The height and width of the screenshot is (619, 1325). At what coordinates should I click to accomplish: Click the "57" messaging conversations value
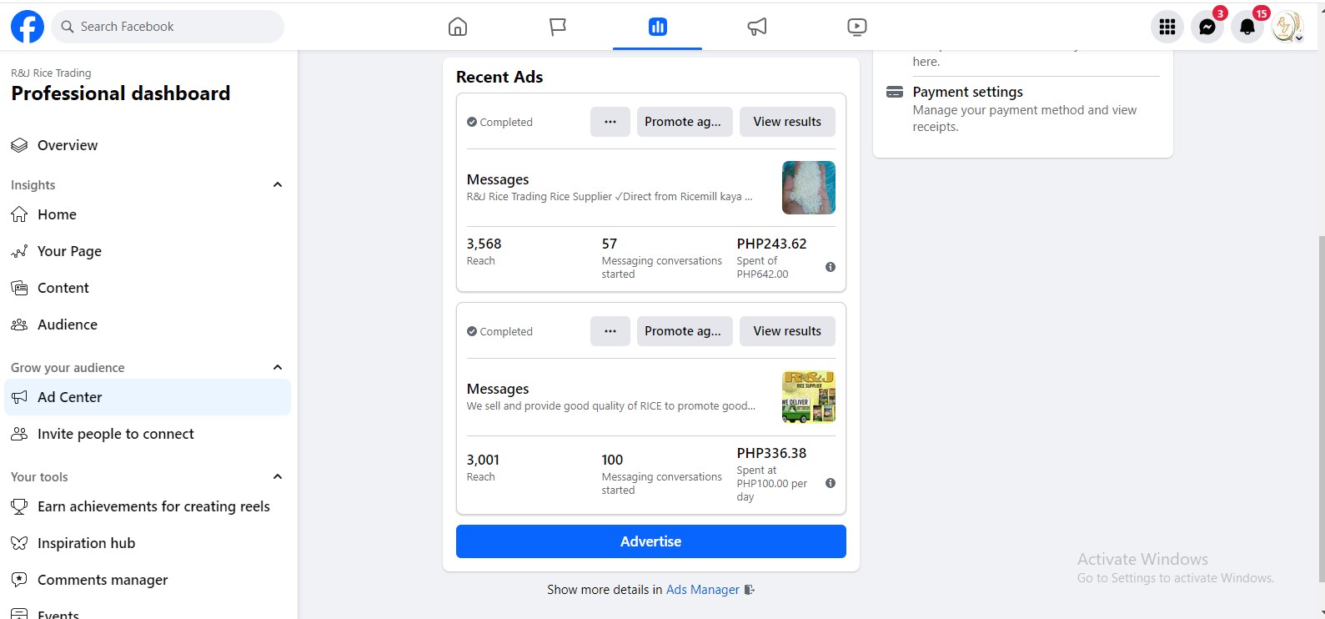click(610, 244)
